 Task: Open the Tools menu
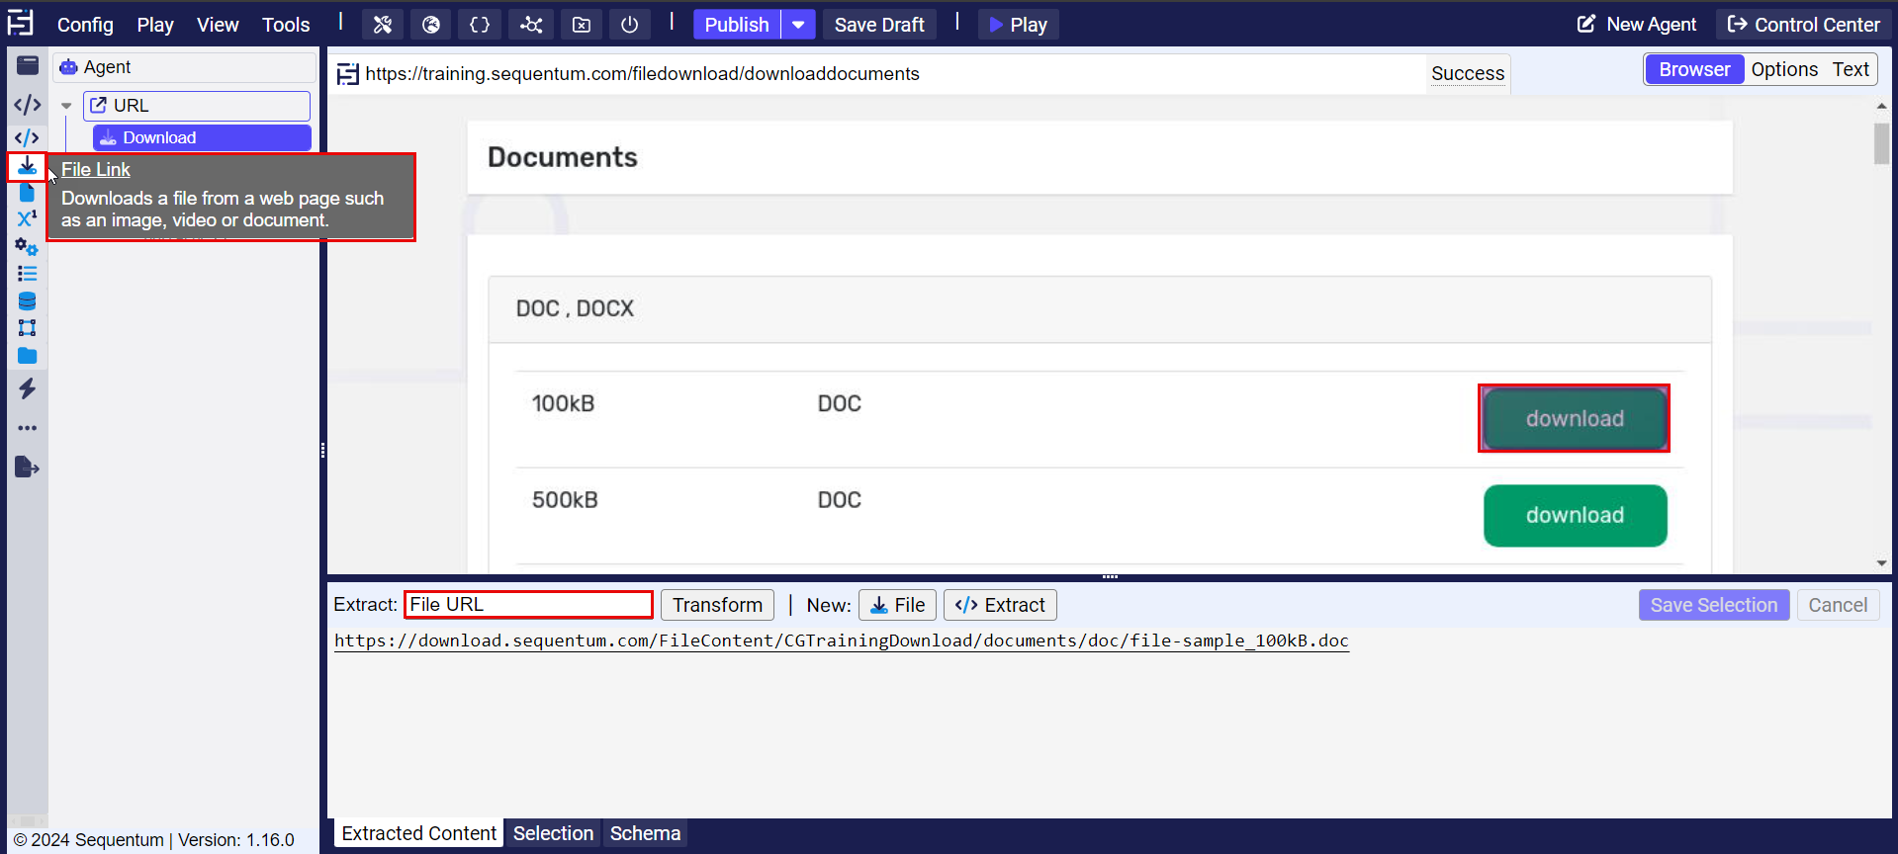point(286,25)
